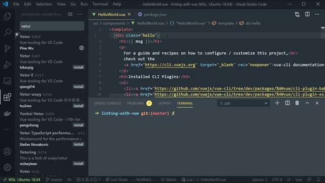
Task: Change LF line ending in status bar
Action: pyautogui.click(x=289, y=179)
